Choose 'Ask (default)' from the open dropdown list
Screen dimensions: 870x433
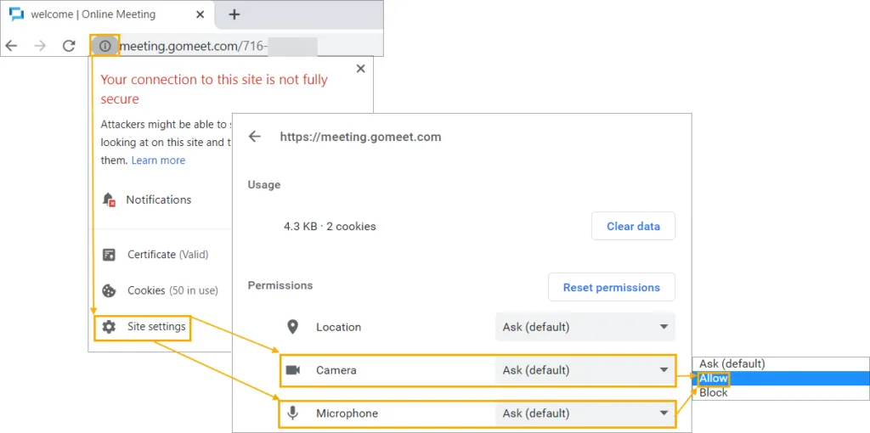click(x=781, y=363)
